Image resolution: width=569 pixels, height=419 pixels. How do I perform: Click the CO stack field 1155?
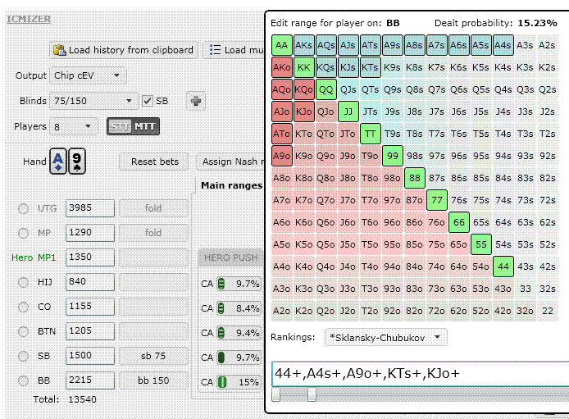click(90, 307)
